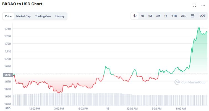
Task: Choose the 1M time range
Action: tap(150, 16)
